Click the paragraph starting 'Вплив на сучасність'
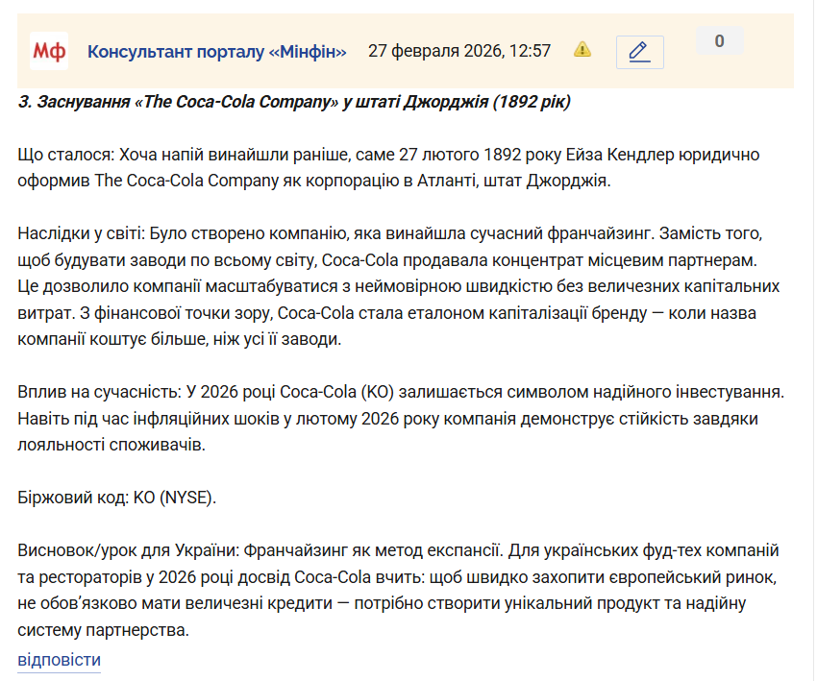Screen dimensions: 817x681 (401, 418)
